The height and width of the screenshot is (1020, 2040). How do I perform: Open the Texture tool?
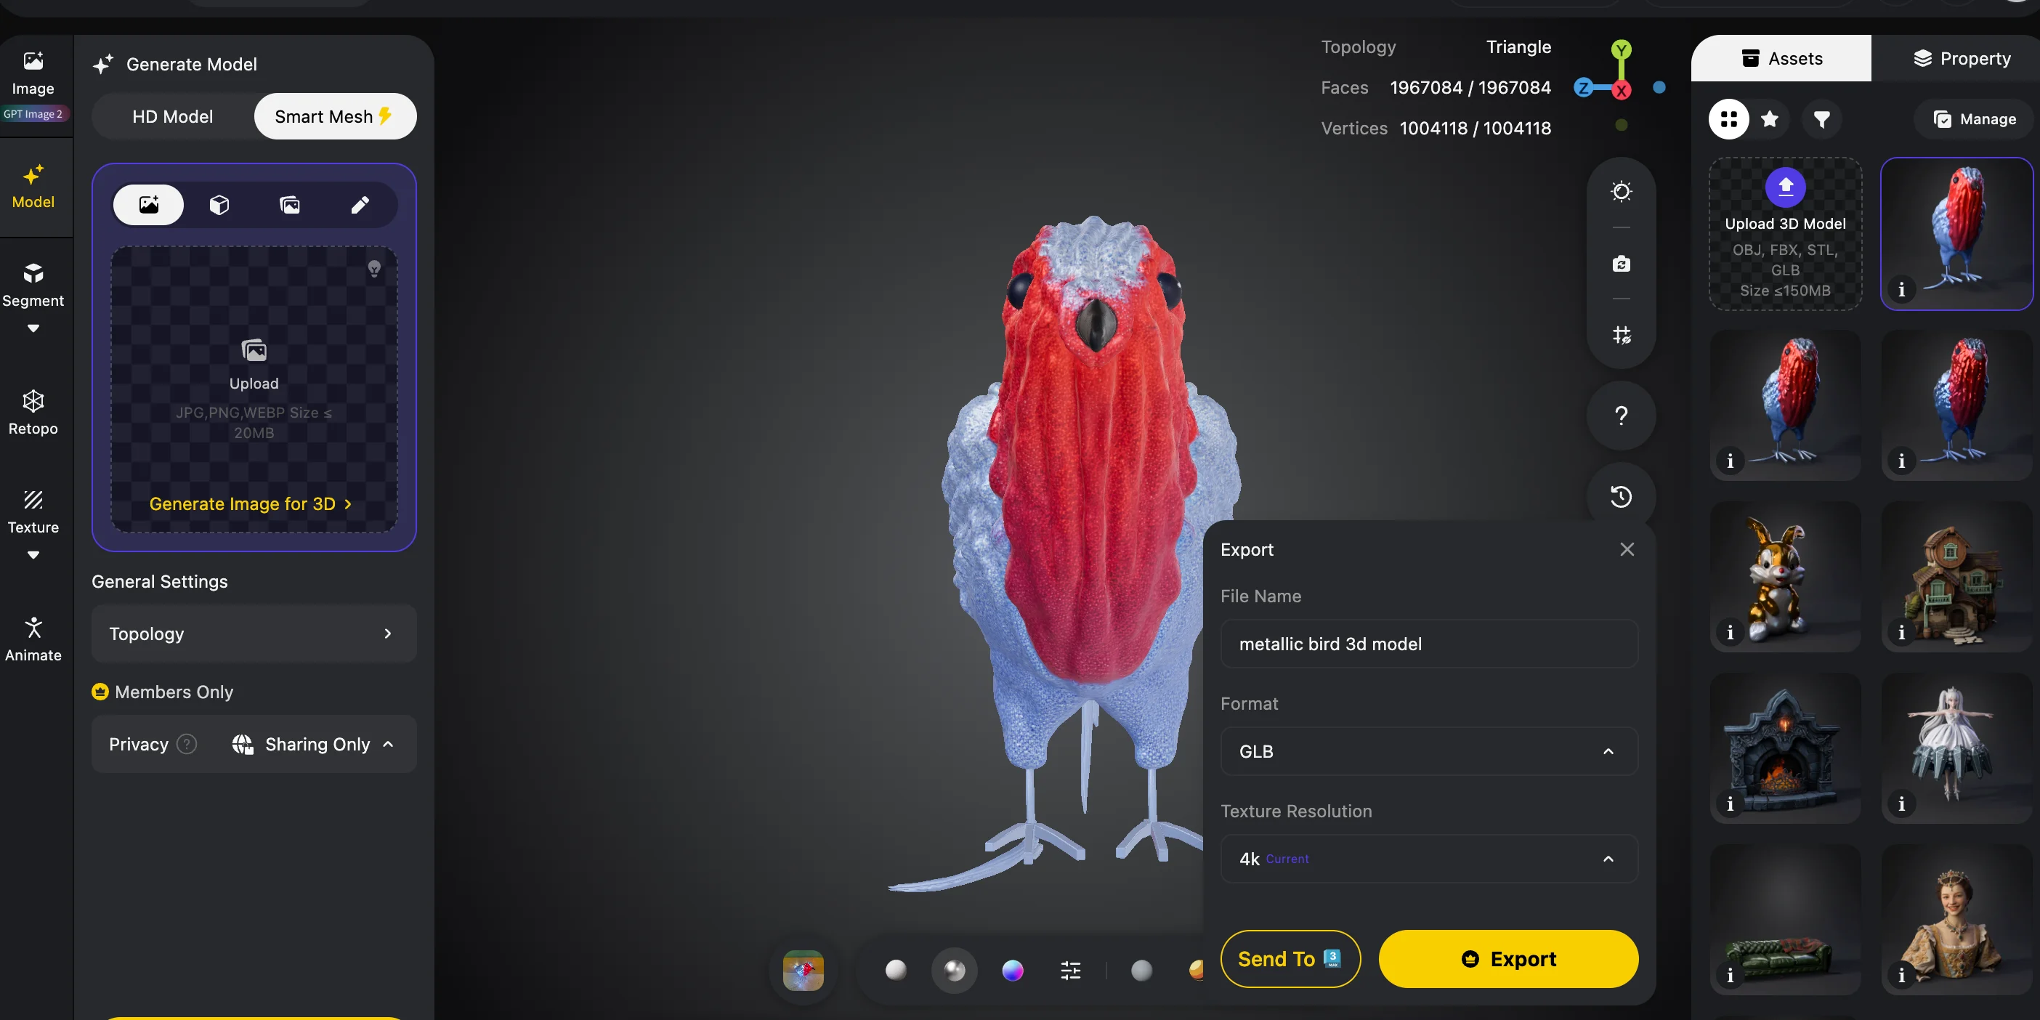pyautogui.click(x=33, y=511)
